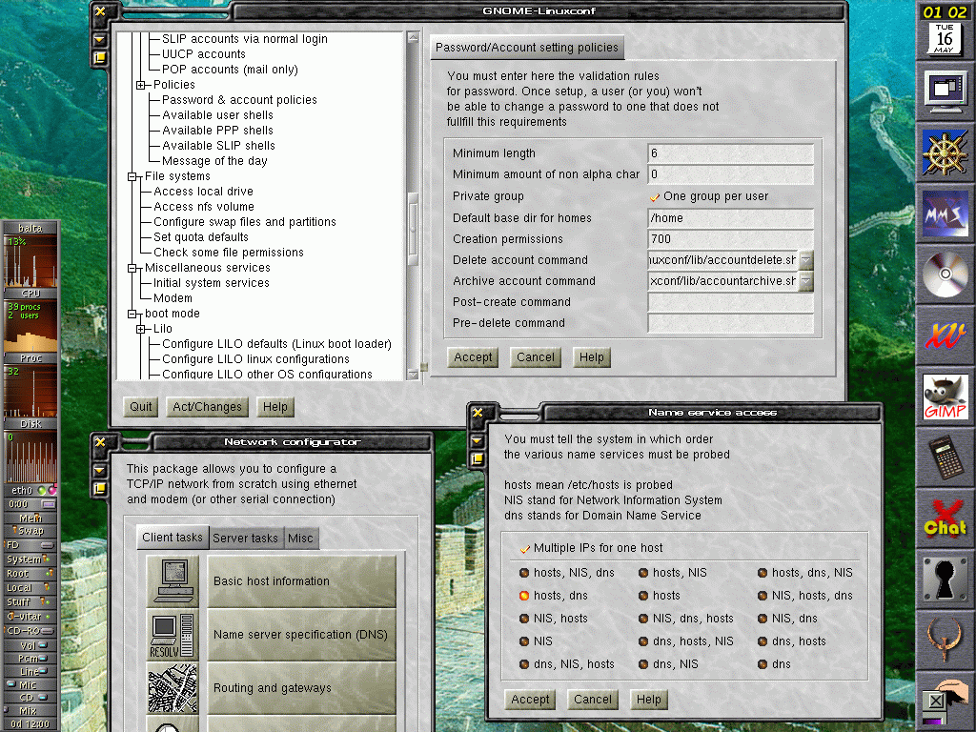Click tree scrollbar up arrow
Image resolution: width=976 pixels, height=732 pixels.
tap(413, 37)
